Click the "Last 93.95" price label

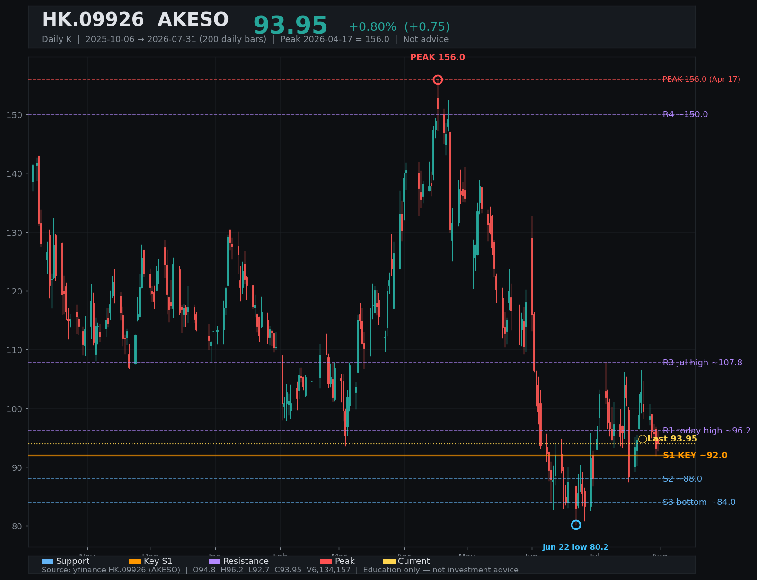pos(672,439)
